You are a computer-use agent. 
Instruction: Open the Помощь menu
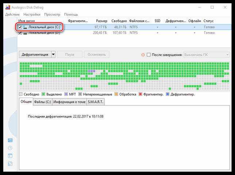(x=71, y=15)
